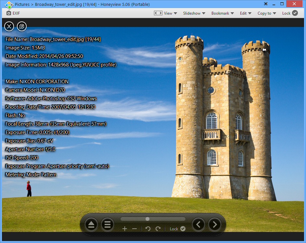Minimize the Honeyview window
The width and height of the screenshot is (306, 243).
tap(274, 4)
